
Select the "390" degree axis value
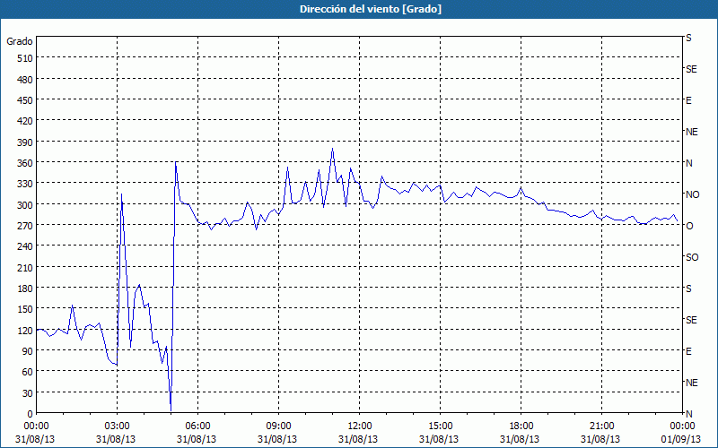pyautogui.click(x=26, y=142)
